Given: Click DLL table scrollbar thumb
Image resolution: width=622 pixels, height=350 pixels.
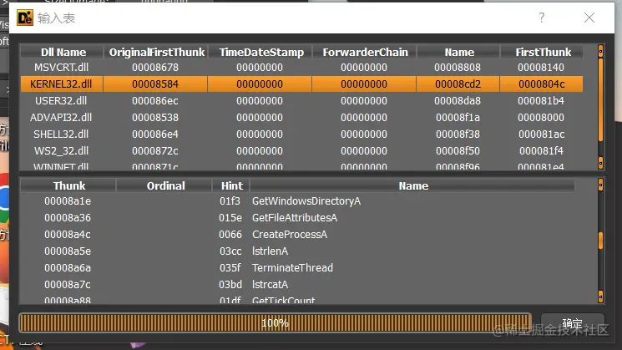Looking at the screenshot, I should click(x=600, y=99).
